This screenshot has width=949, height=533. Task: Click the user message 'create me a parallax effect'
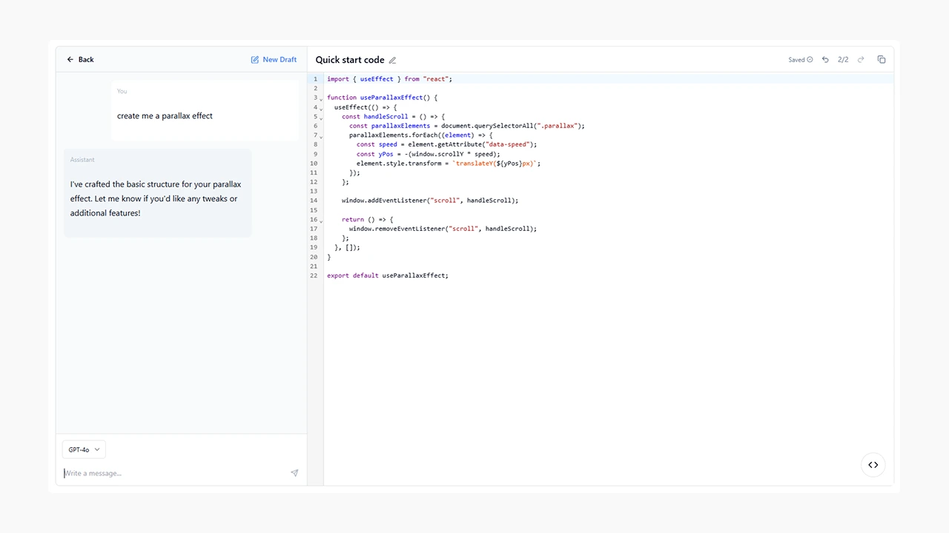point(165,116)
